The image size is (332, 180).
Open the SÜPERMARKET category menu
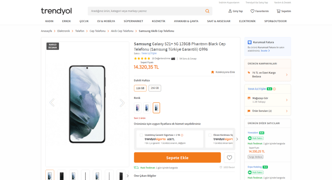point(133,21)
